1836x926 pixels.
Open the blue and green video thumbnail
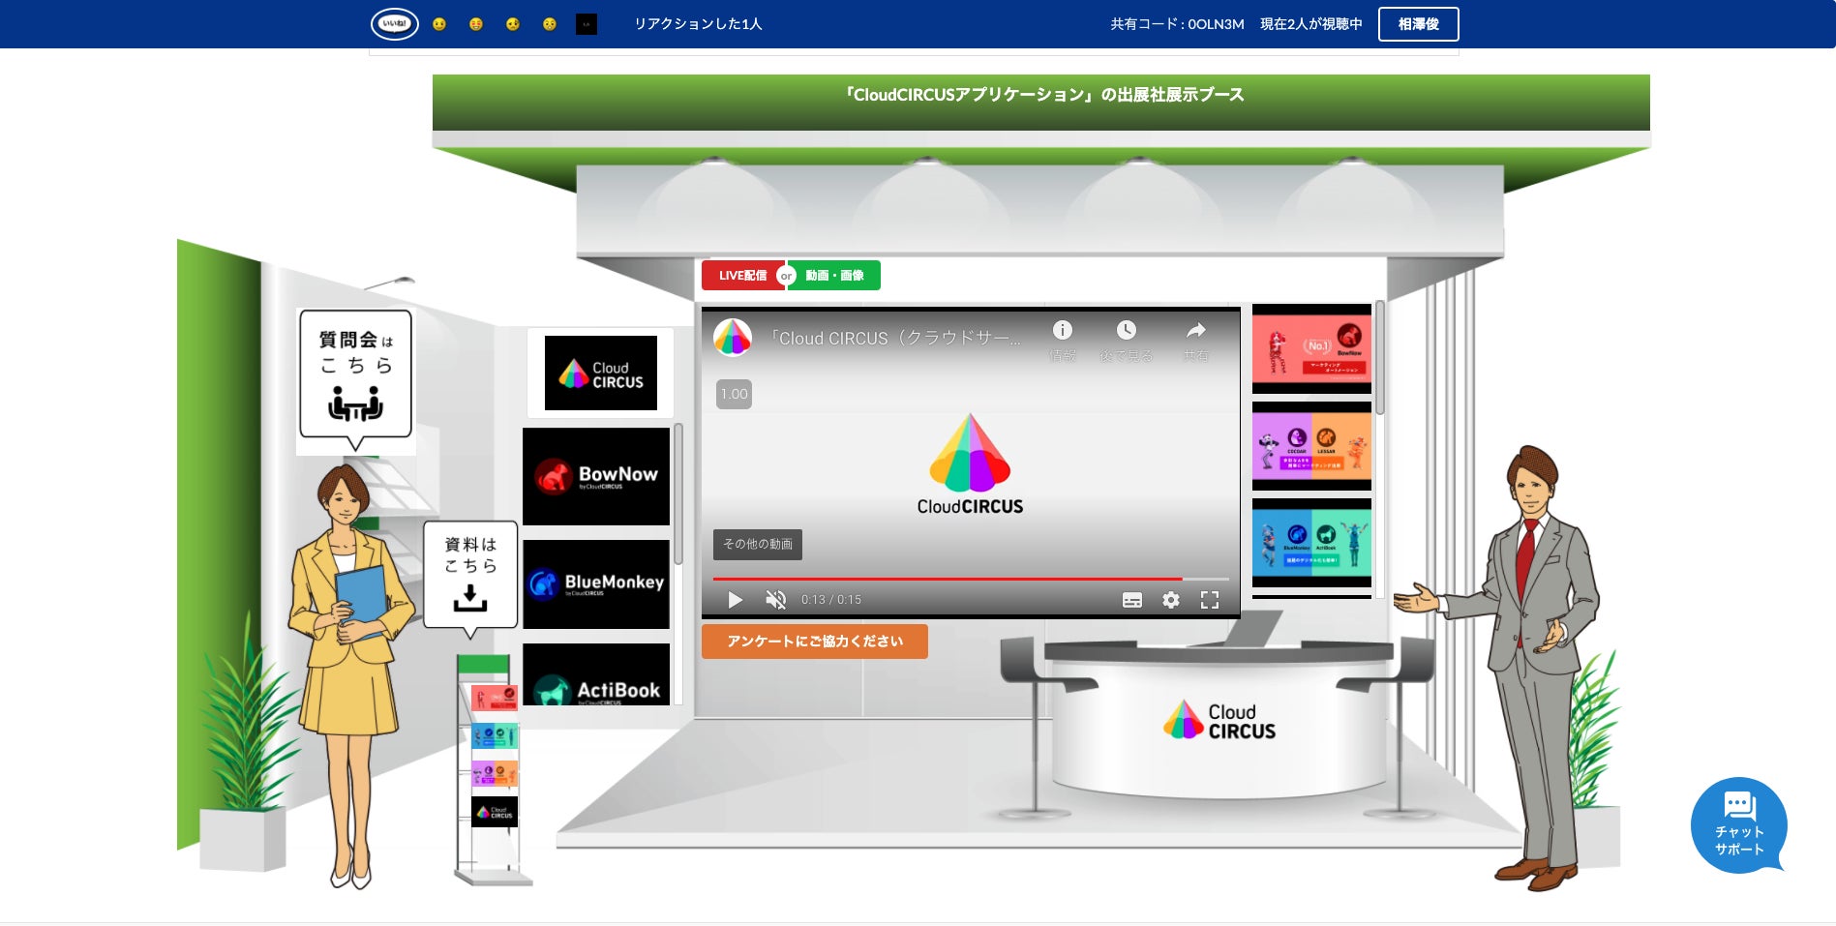1311,543
